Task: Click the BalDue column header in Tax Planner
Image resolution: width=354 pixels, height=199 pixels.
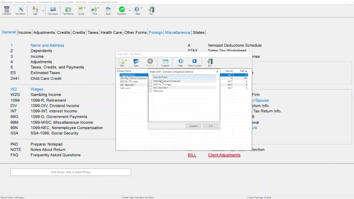Action: tap(243, 71)
